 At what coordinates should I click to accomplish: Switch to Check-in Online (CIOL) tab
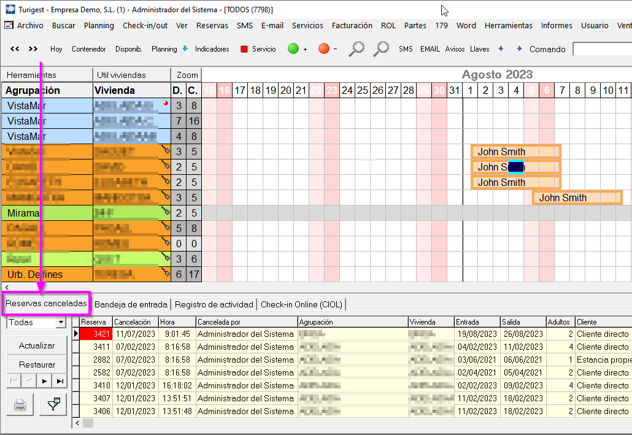[x=301, y=304]
